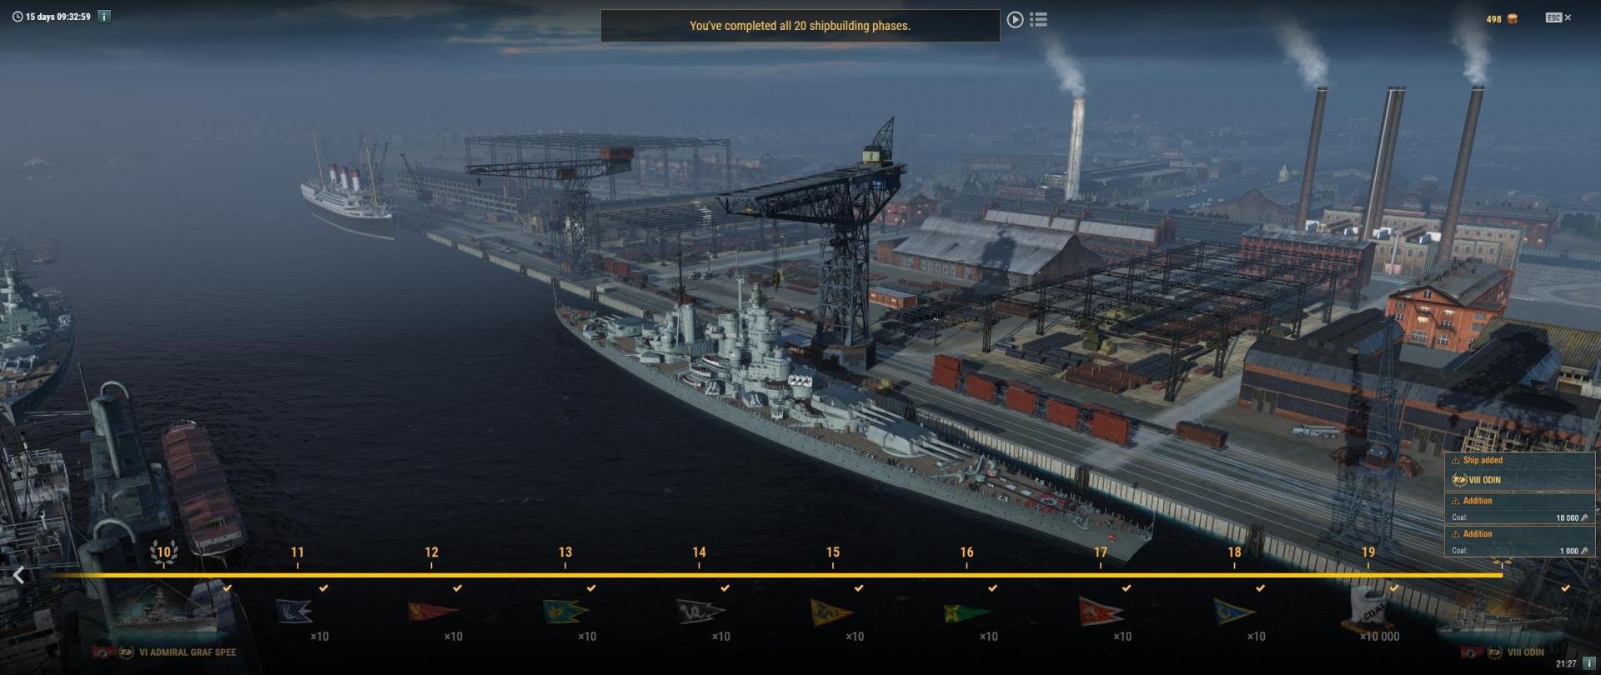Select the yellow dragon pennant for phase 15

tap(831, 612)
